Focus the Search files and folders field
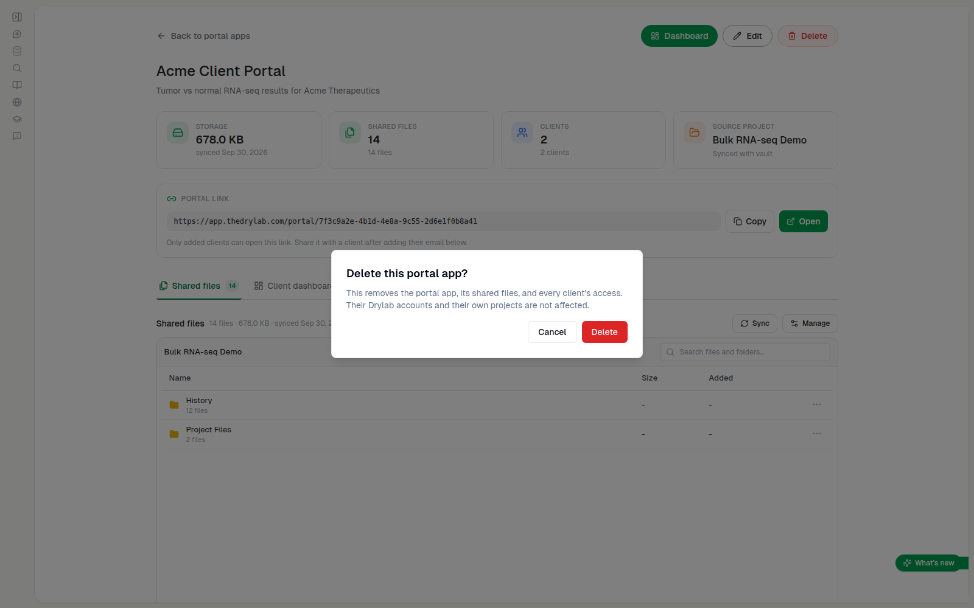Viewport: 974px width, 608px height. (x=745, y=352)
